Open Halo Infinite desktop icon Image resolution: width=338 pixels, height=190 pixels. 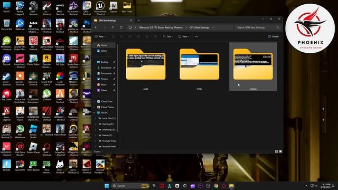(60, 130)
